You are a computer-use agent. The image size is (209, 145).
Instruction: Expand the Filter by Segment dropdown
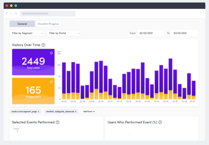click(x=27, y=33)
